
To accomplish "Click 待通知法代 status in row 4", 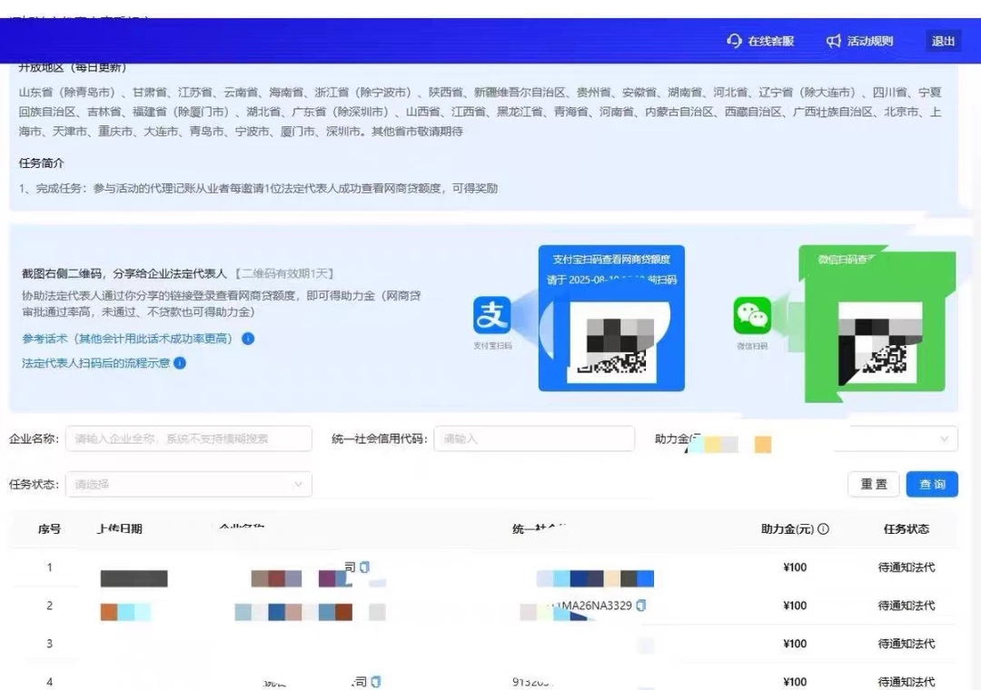I will tap(906, 682).
